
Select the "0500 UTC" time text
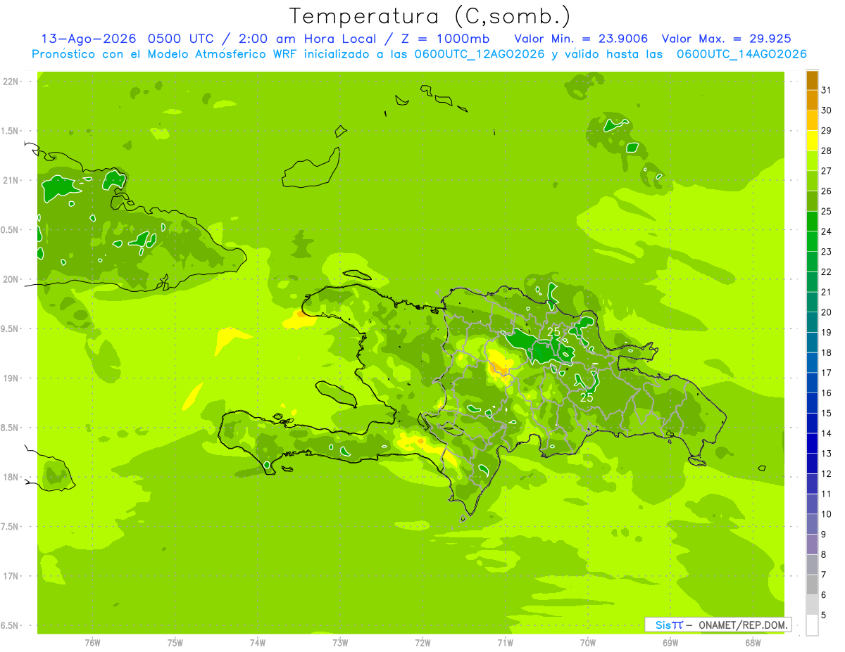(x=181, y=39)
